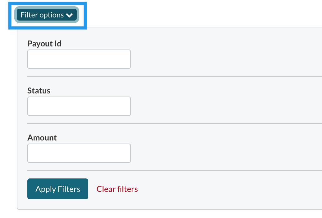Place the cursor in the Payout Id filter
The width and height of the screenshot is (322, 218).
coord(79,59)
